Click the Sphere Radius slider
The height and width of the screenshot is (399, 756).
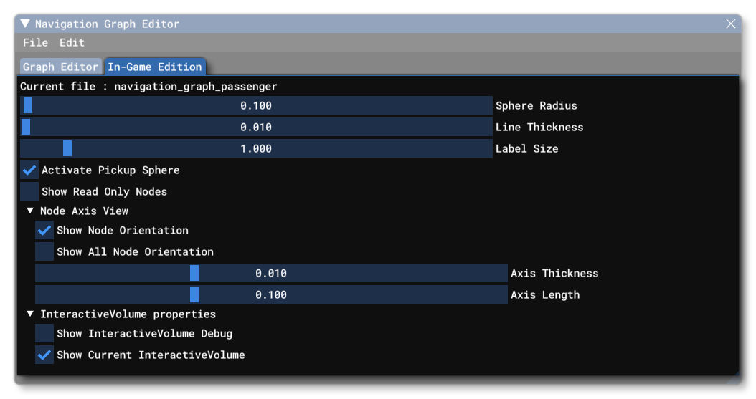click(x=256, y=105)
